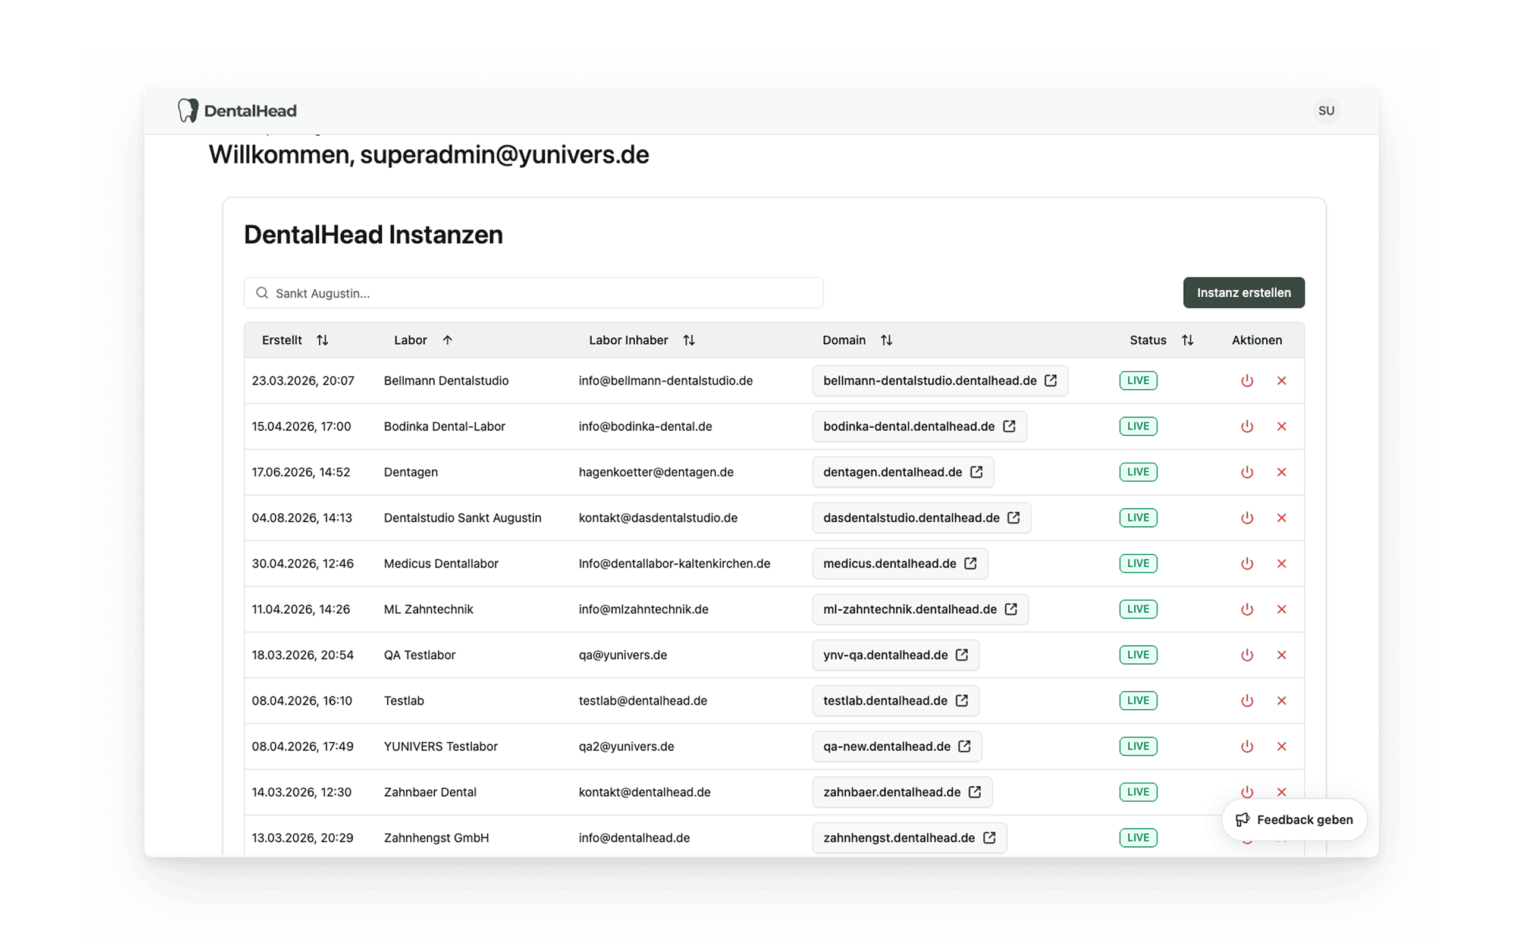Click the DentalHead Instanzen heading
This screenshot has height=944, width=1522.
point(373,234)
